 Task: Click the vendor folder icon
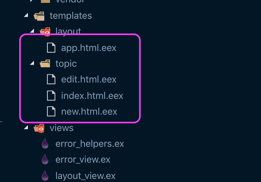45,1
